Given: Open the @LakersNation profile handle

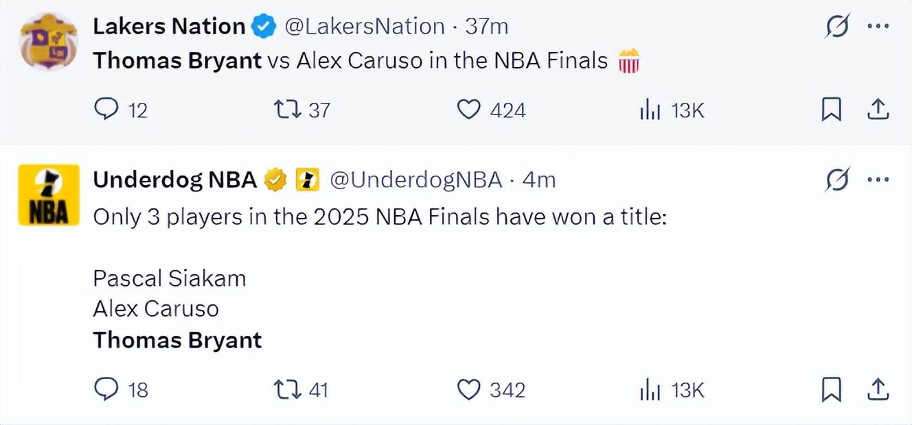Looking at the screenshot, I should 364,27.
